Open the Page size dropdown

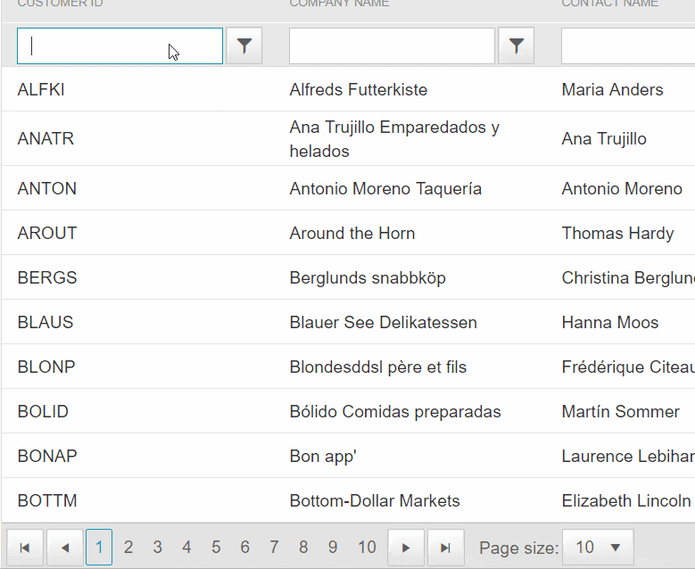(598, 548)
